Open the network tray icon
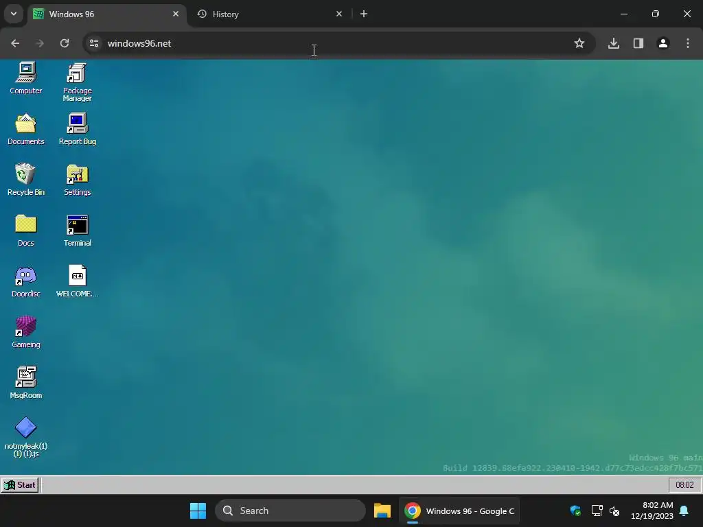Screen dimensions: 703x527 coord(597,511)
